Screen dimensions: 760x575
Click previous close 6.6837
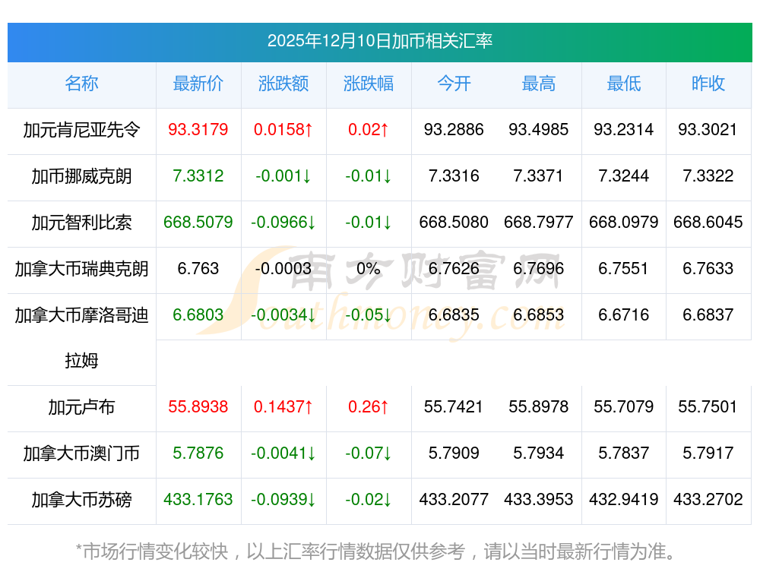[708, 315]
